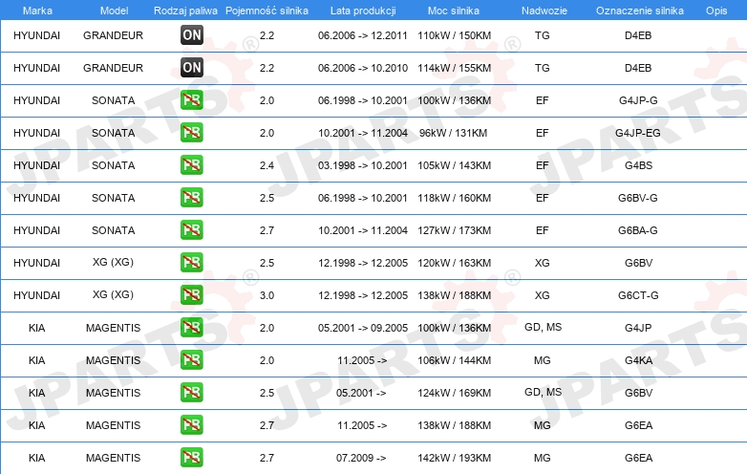
Task: Click production dates 03.1998 -> 10.2001
Action: pyautogui.click(x=363, y=165)
